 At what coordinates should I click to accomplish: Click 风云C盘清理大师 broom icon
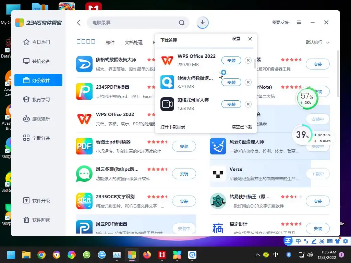point(218,146)
